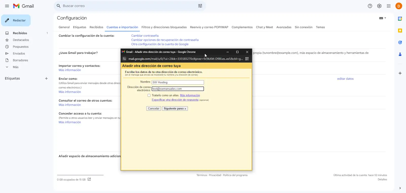
Task: Switch to the Recibidos settings tab
Action: point(96,27)
